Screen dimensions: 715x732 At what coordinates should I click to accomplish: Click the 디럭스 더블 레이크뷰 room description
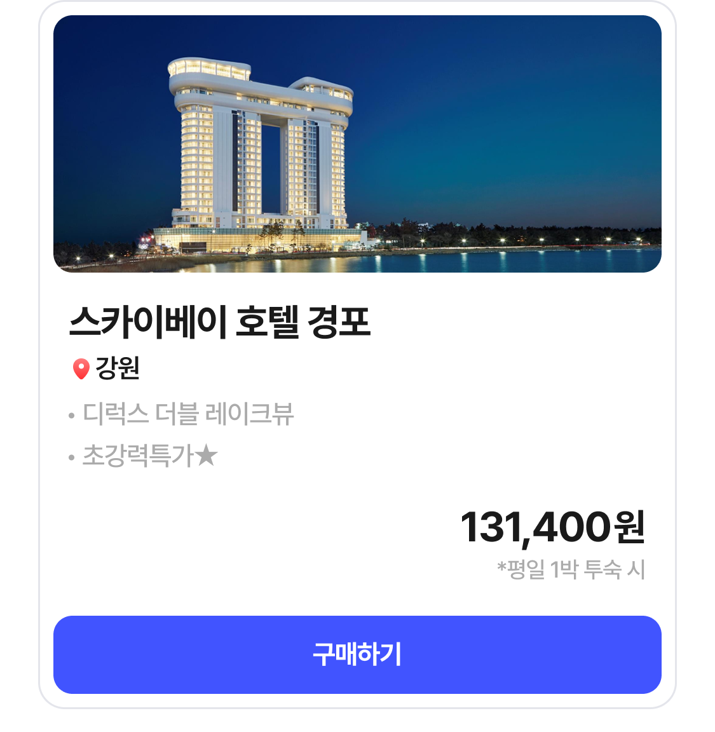pyautogui.click(x=188, y=414)
